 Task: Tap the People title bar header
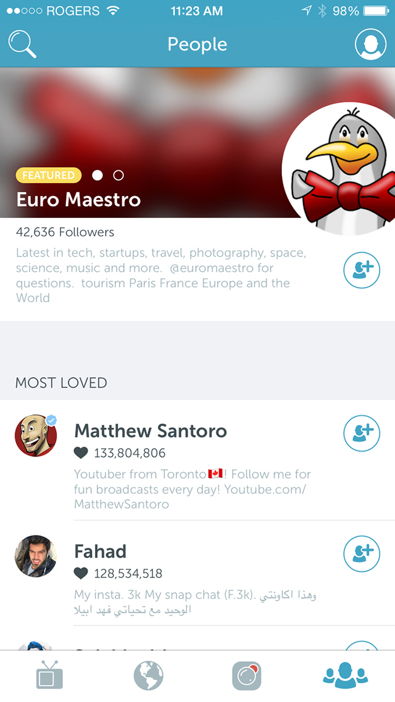click(197, 44)
